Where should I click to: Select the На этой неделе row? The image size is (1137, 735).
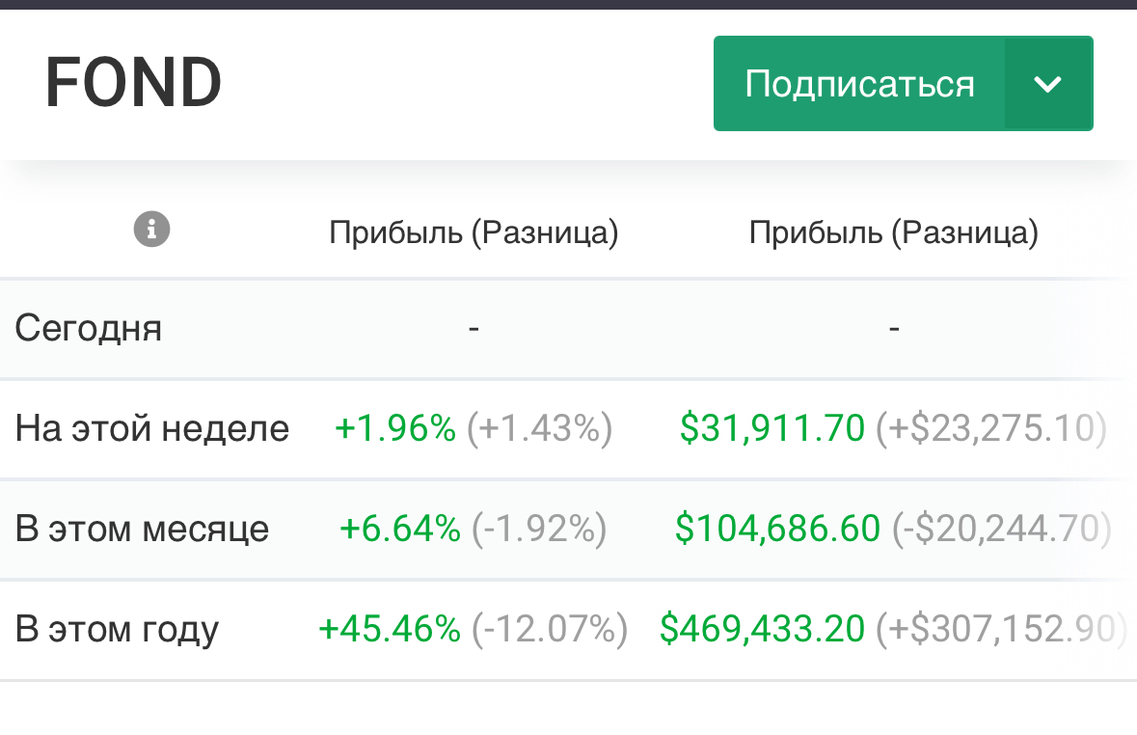(152, 428)
